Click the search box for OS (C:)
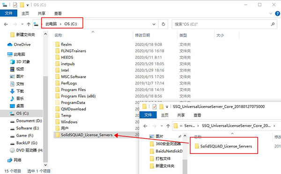Screen dimensions: 281x174 224,24
